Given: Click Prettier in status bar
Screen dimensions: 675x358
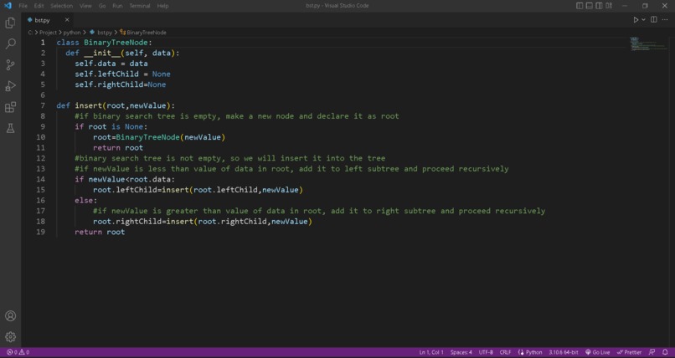Looking at the screenshot, I should pyautogui.click(x=630, y=352).
